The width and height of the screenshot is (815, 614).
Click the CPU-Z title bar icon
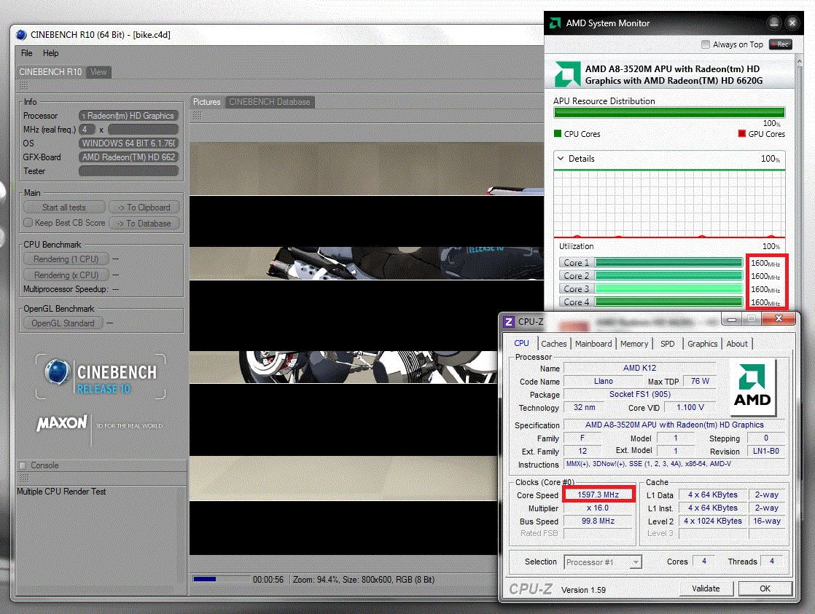tap(508, 321)
